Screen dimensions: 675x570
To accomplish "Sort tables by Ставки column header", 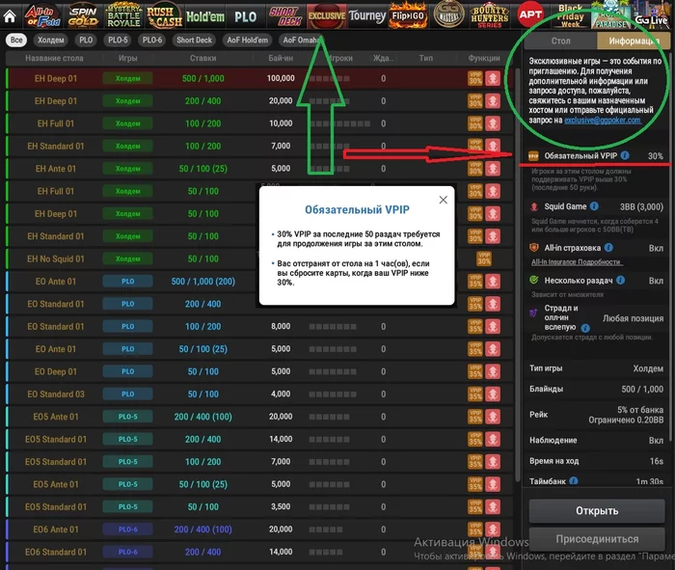I will click(202, 58).
